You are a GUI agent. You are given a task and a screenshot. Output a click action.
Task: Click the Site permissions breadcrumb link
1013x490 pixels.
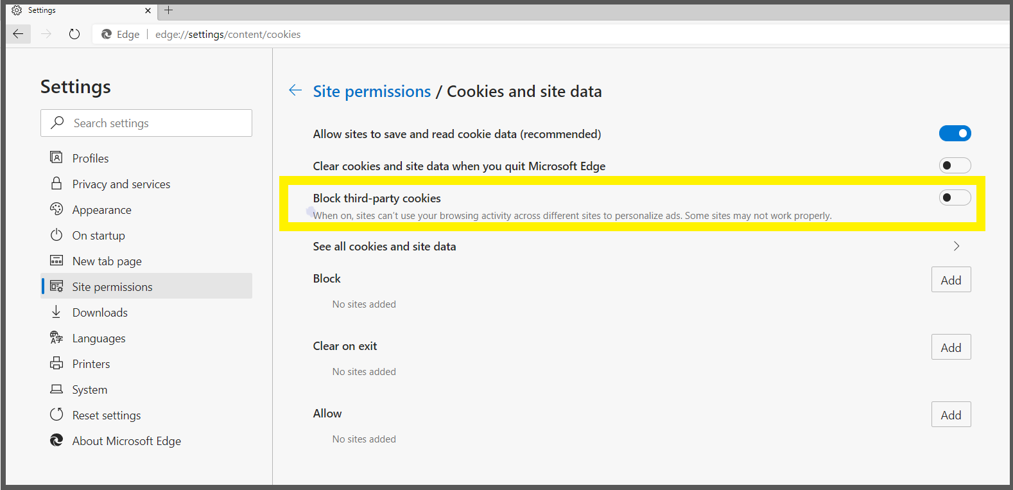coord(372,91)
